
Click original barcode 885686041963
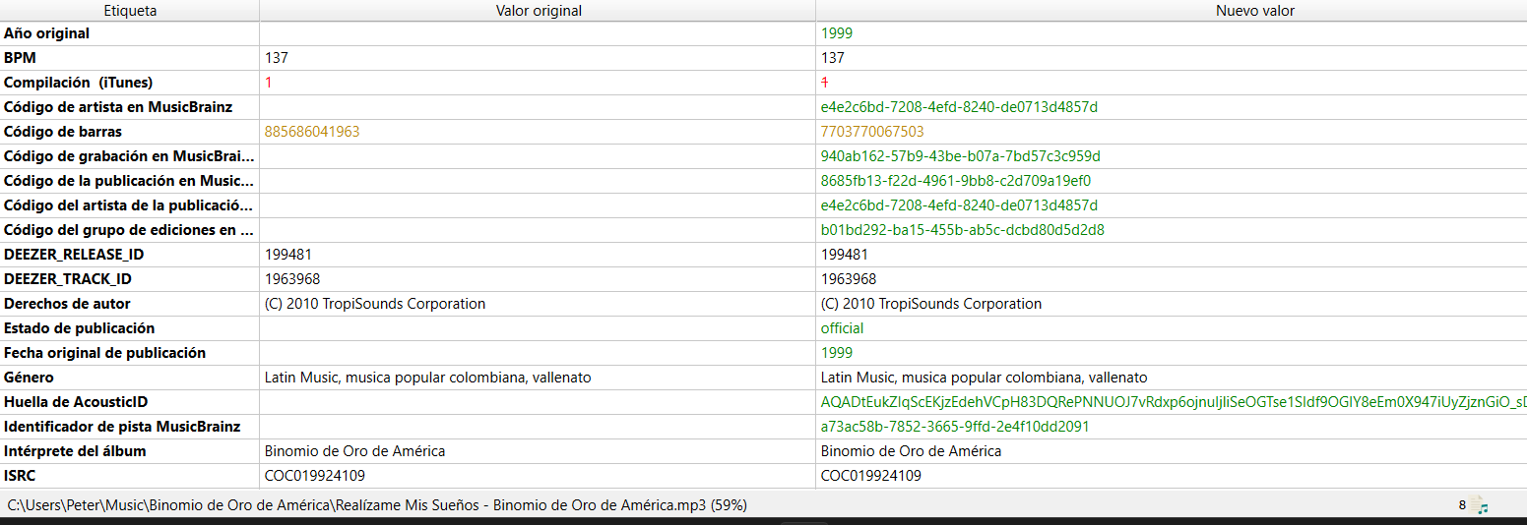[312, 132]
